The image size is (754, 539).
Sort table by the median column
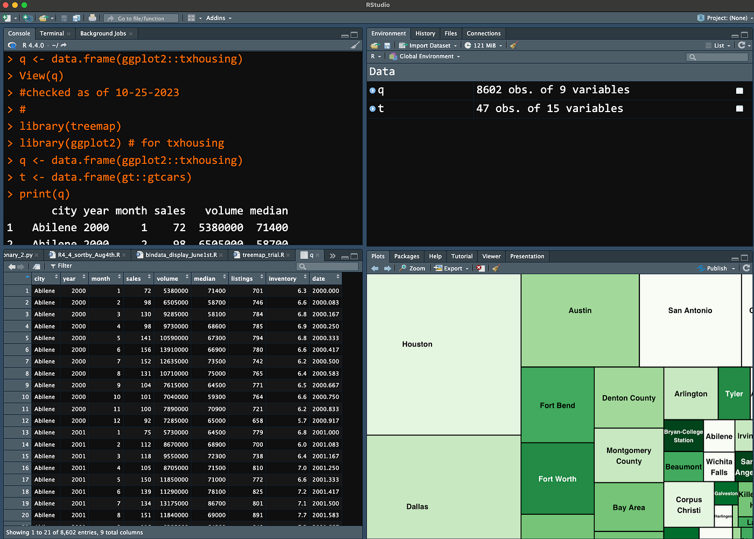click(209, 279)
